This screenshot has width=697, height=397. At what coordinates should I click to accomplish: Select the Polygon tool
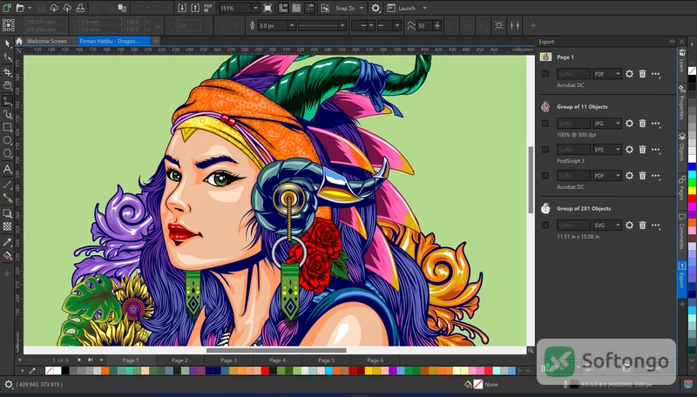click(8, 153)
